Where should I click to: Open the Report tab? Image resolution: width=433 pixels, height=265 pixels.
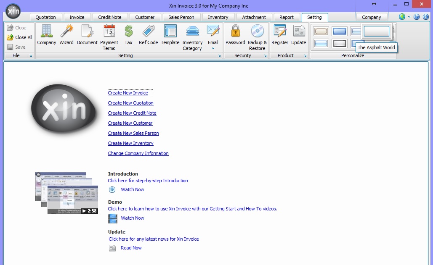coord(287,17)
